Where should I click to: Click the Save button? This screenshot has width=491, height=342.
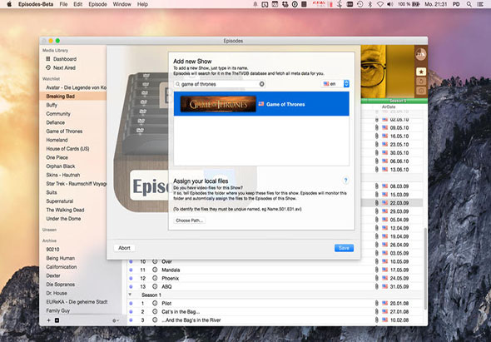coord(344,248)
